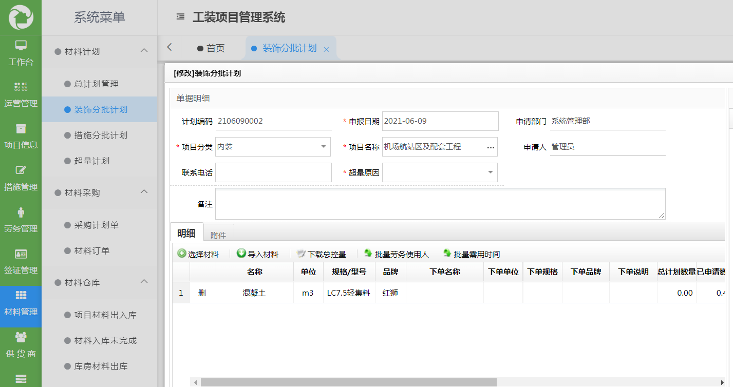Open the 项目分类 dropdown showing 内装
The width and height of the screenshot is (733, 387).
coord(324,147)
